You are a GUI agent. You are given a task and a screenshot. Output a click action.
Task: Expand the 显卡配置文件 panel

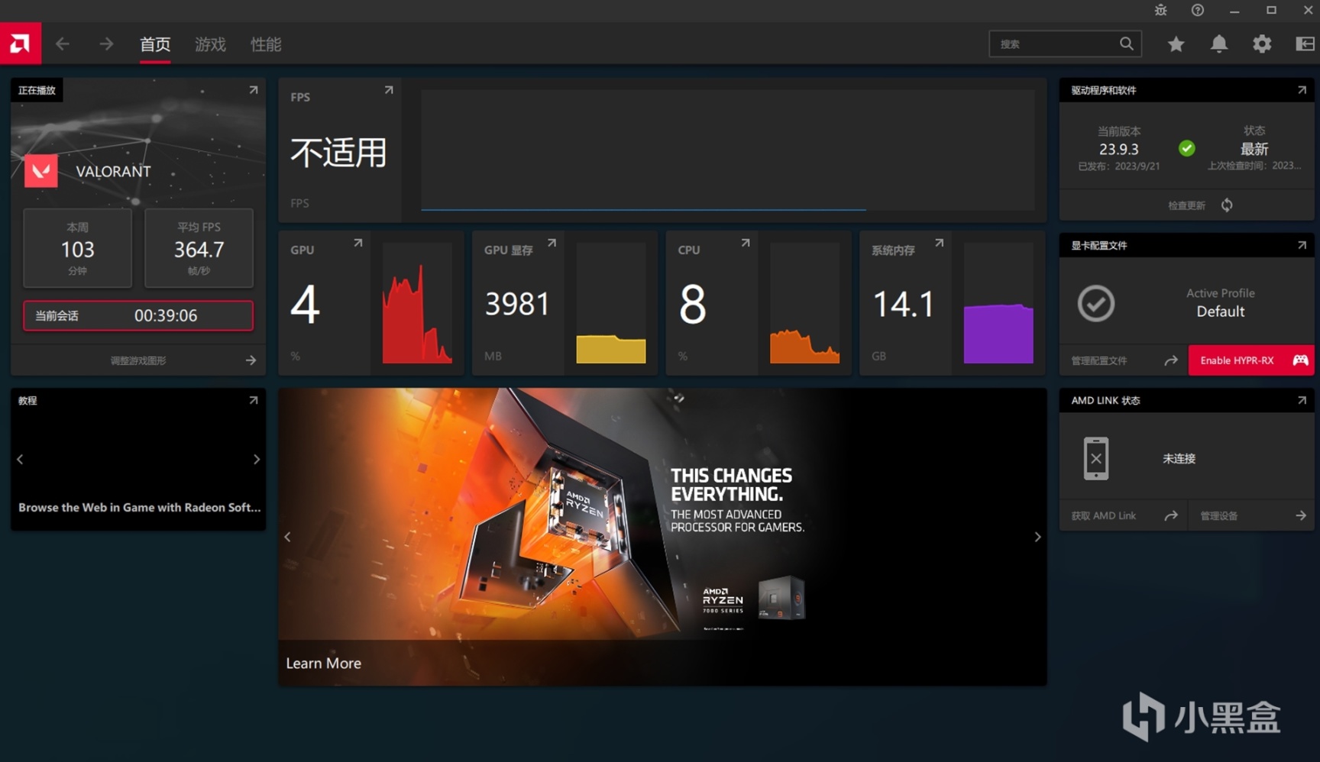pyautogui.click(x=1302, y=245)
